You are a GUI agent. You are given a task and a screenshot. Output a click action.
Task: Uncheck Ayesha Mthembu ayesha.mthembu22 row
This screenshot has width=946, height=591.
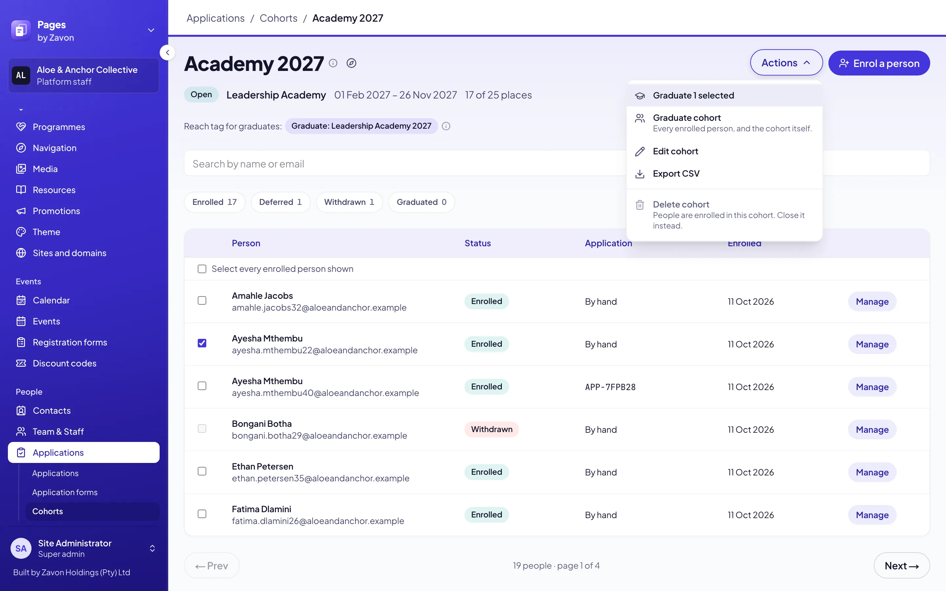tap(202, 343)
